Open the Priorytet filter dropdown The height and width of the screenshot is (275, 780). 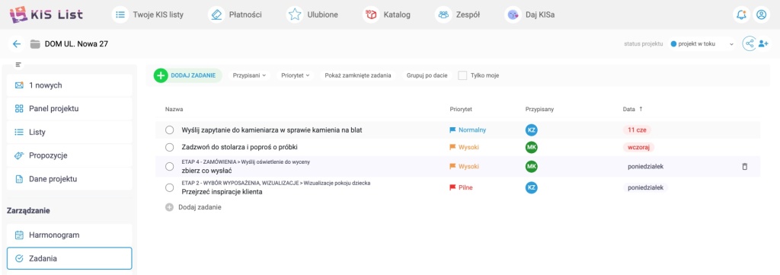(x=295, y=75)
